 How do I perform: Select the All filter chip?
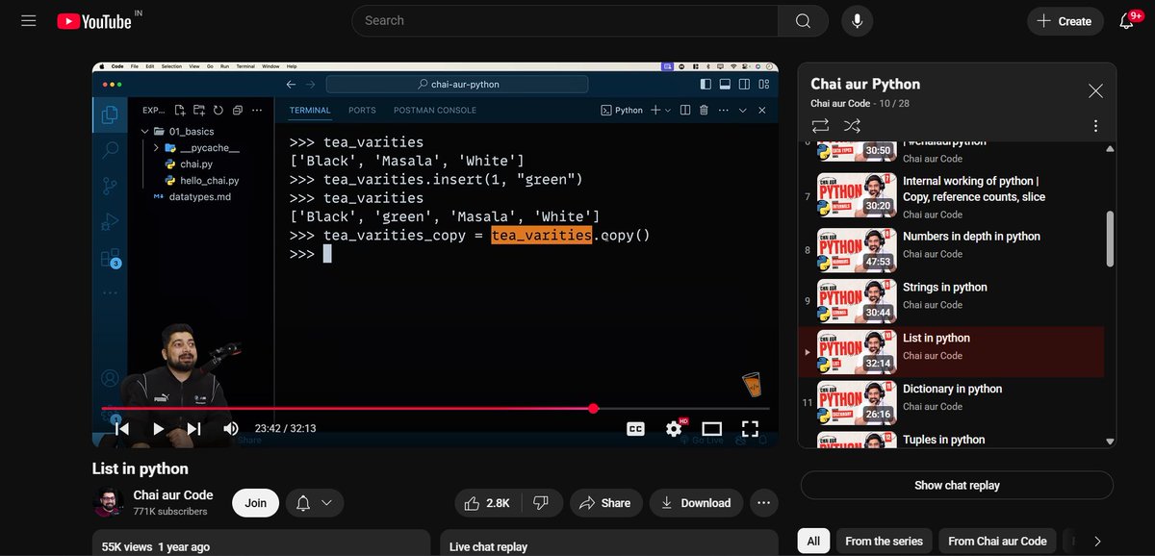(x=813, y=542)
